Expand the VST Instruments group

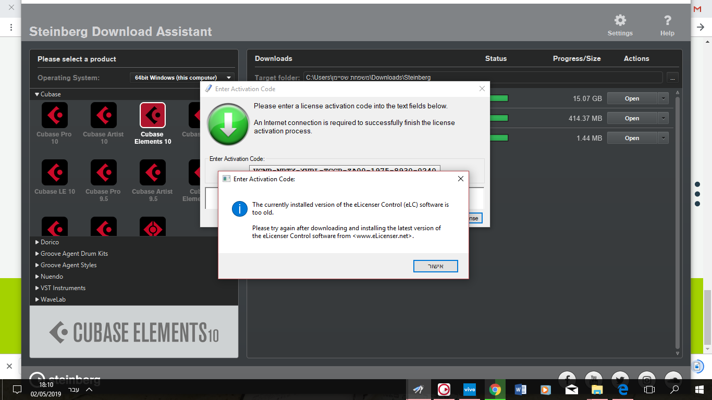[37, 288]
